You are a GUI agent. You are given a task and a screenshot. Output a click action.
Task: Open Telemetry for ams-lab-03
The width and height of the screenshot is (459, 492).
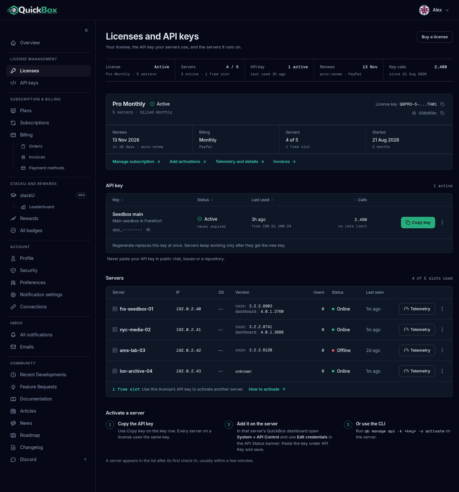click(x=417, y=350)
